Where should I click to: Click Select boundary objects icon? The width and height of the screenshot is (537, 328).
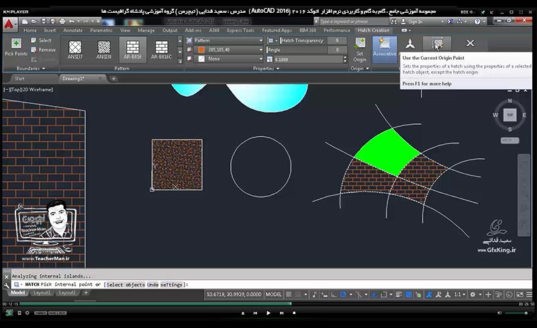pos(34,40)
